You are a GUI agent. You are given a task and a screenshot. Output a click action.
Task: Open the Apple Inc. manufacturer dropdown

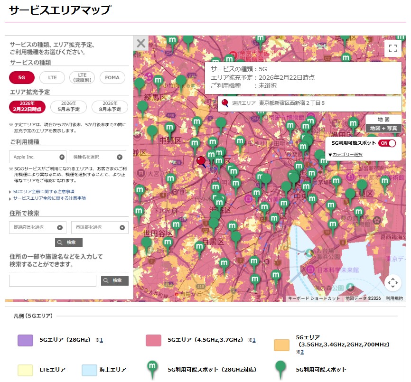point(37,157)
